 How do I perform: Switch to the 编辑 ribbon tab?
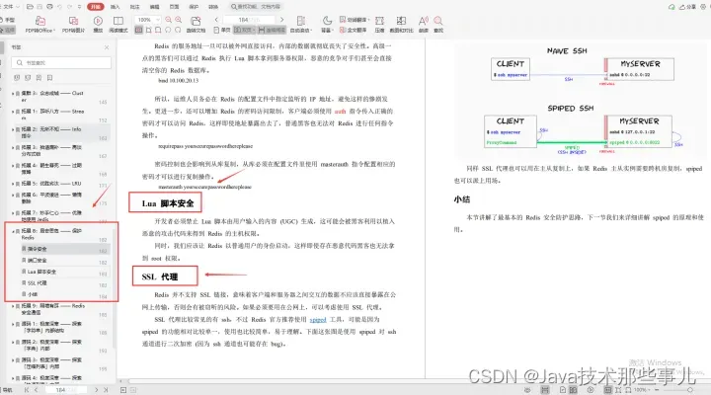pyautogui.click(x=155, y=7)
